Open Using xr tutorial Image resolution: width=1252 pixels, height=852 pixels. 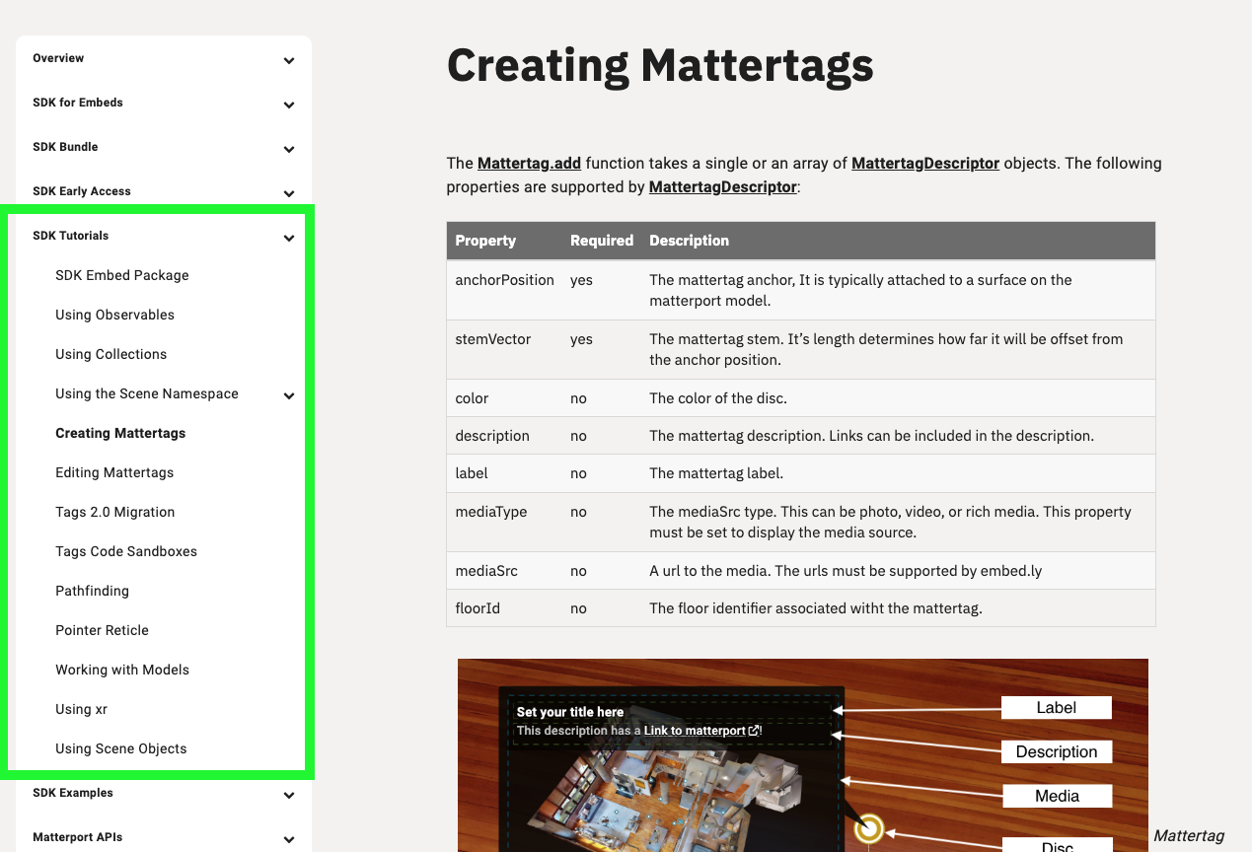81,709
